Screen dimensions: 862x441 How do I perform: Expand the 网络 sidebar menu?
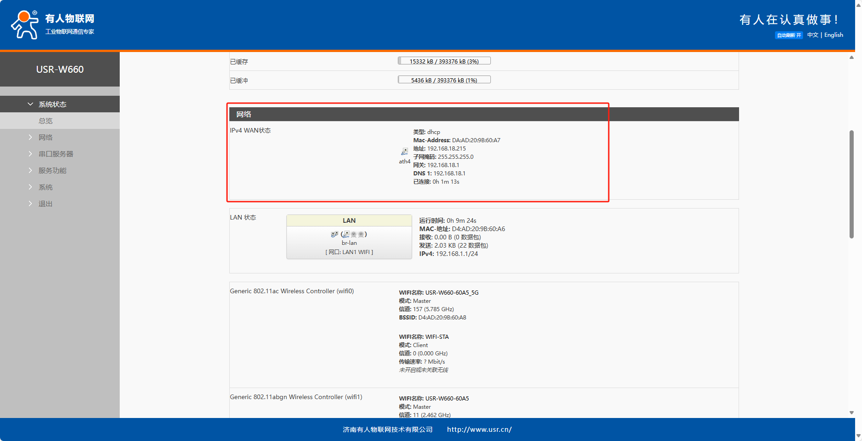(45, 138)
